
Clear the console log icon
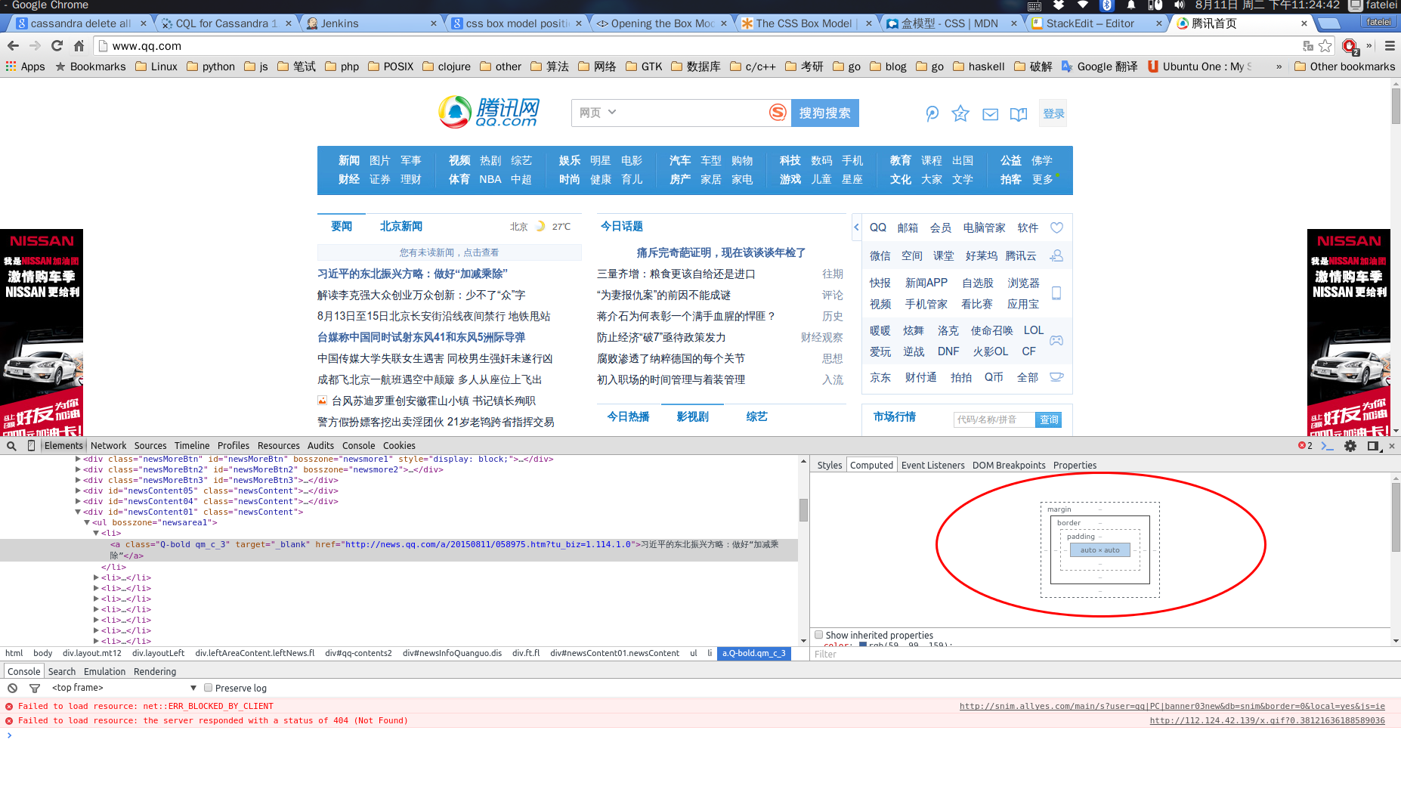point(12,688)
